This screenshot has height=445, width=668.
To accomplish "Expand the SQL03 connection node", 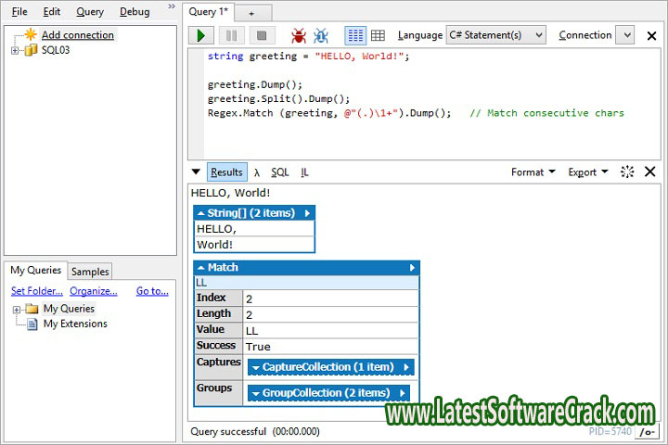I will point(15,51).
